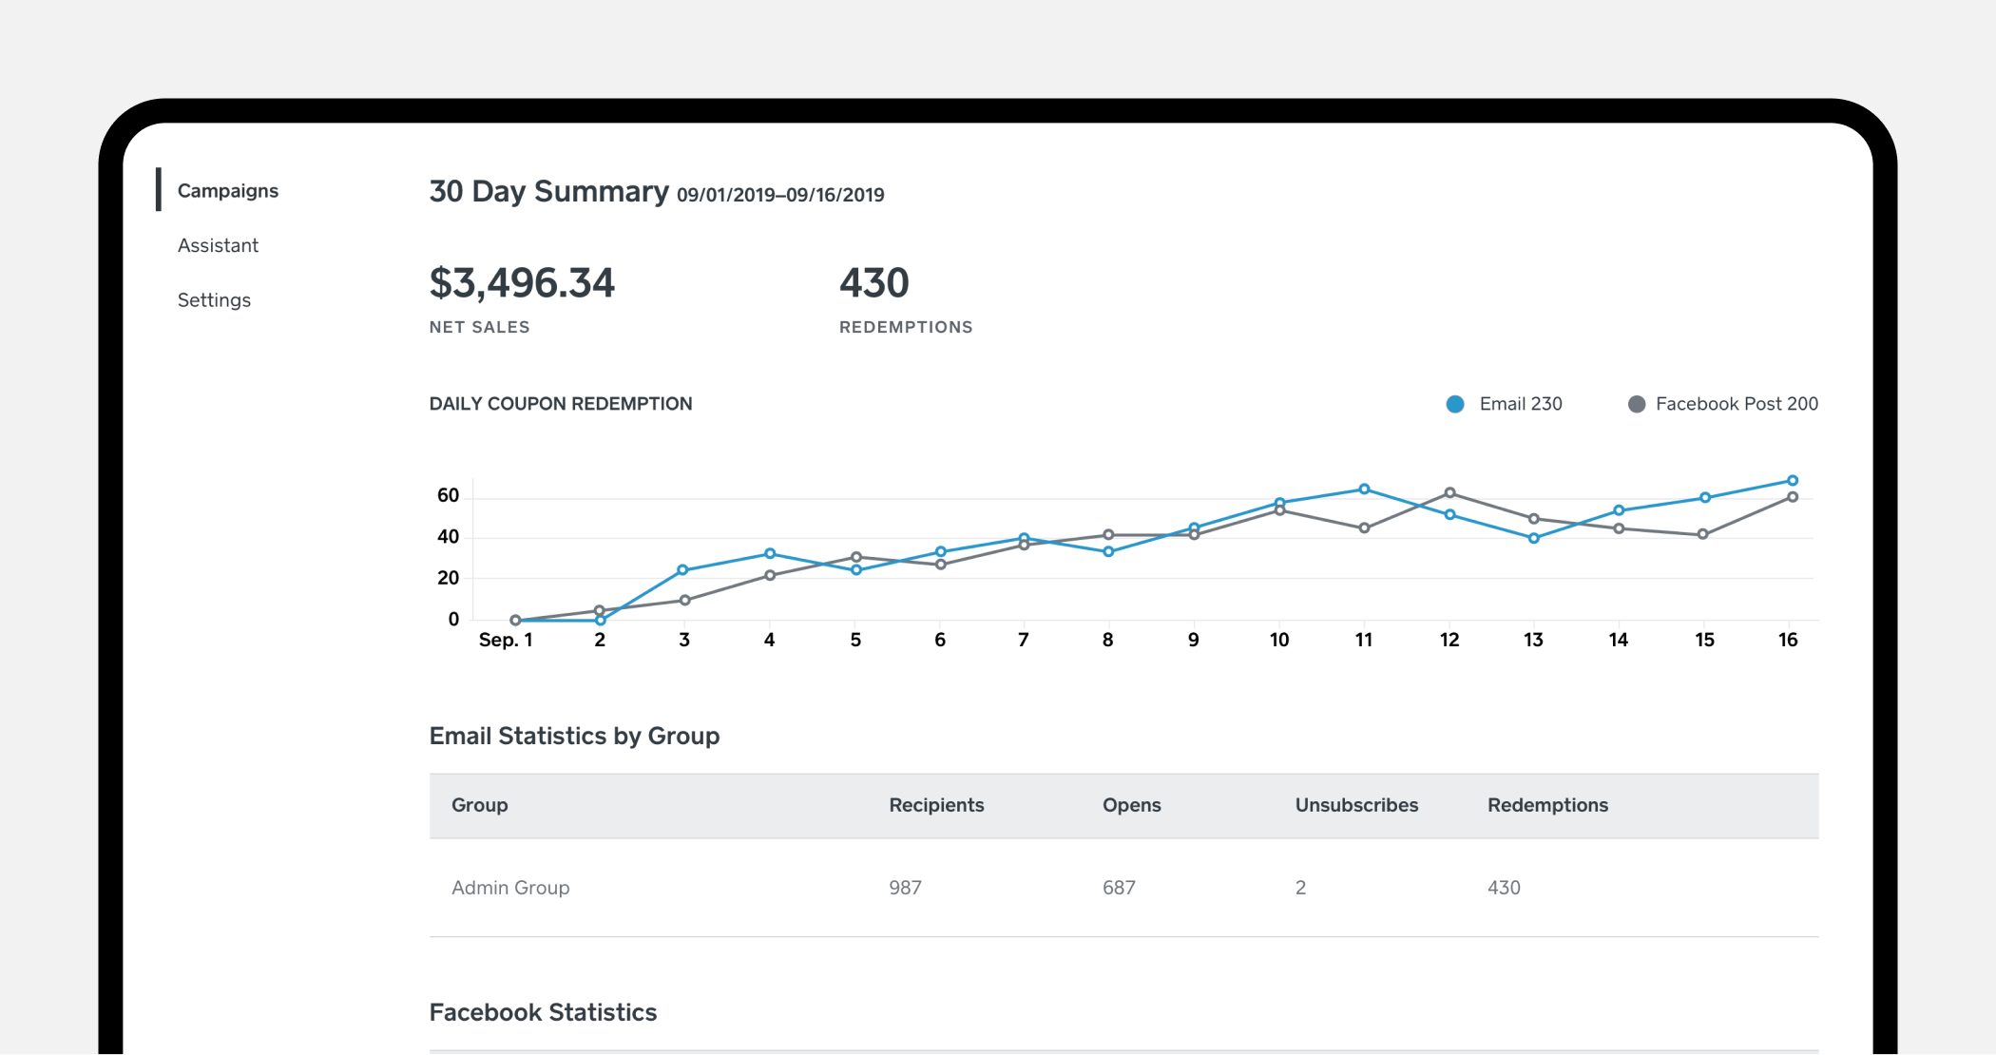Screen dimensions: 1996x1055
Task: Click the REDEMPTIONS label under 430
Action: point(906,327)
